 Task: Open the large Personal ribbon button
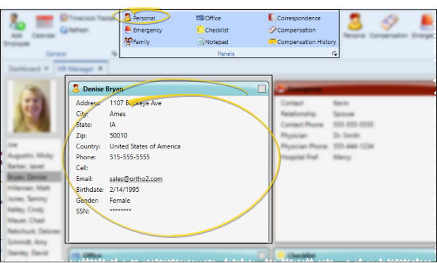(x=354, y=26)
